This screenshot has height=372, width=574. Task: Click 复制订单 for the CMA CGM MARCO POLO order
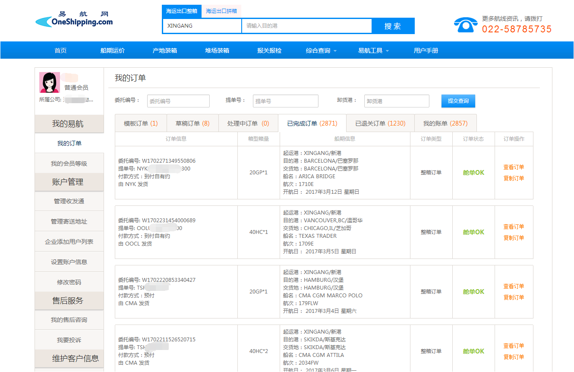514,297
